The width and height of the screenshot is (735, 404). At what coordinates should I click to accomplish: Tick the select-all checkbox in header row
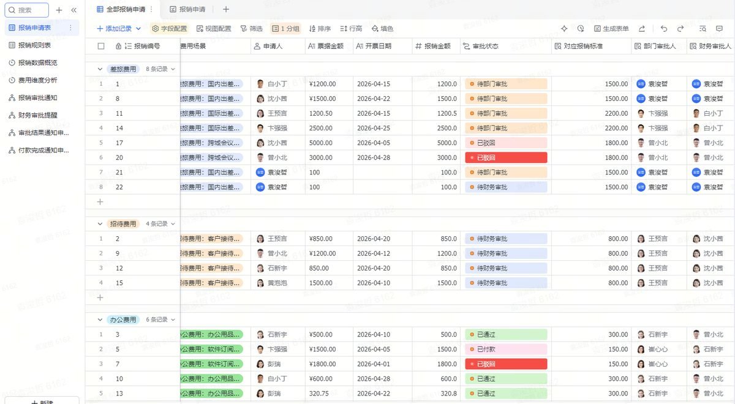point(101,46)
